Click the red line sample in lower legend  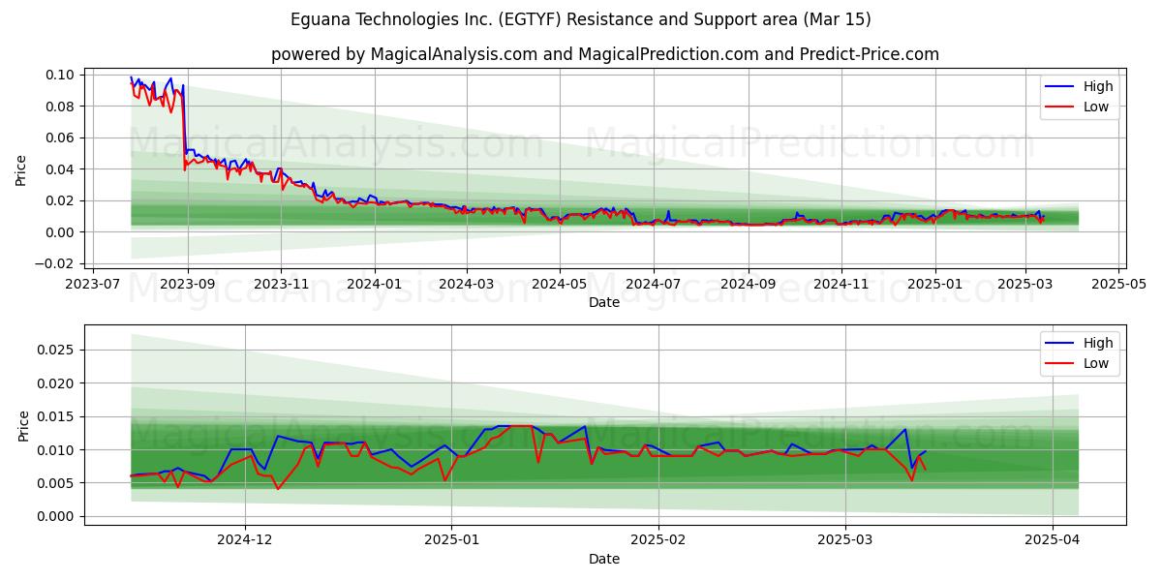pyautogui.click(x=1059, y=364)
